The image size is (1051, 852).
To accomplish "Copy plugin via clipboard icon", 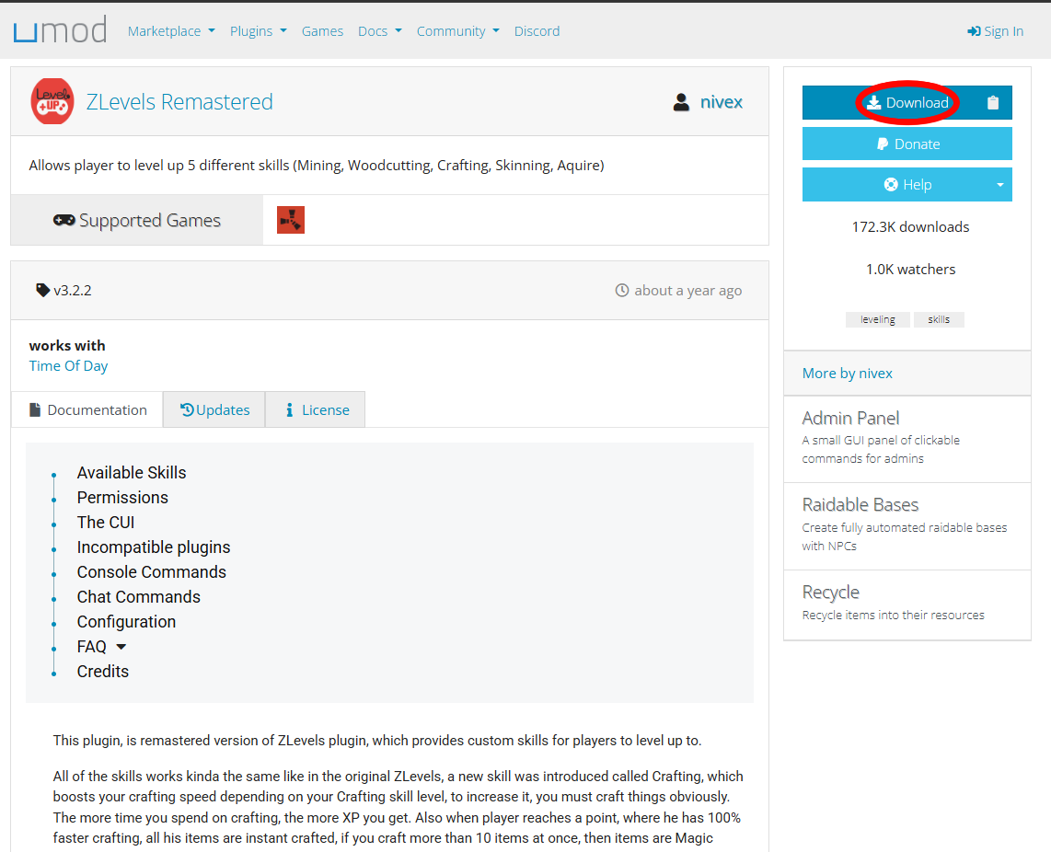I will click(993, 102).
